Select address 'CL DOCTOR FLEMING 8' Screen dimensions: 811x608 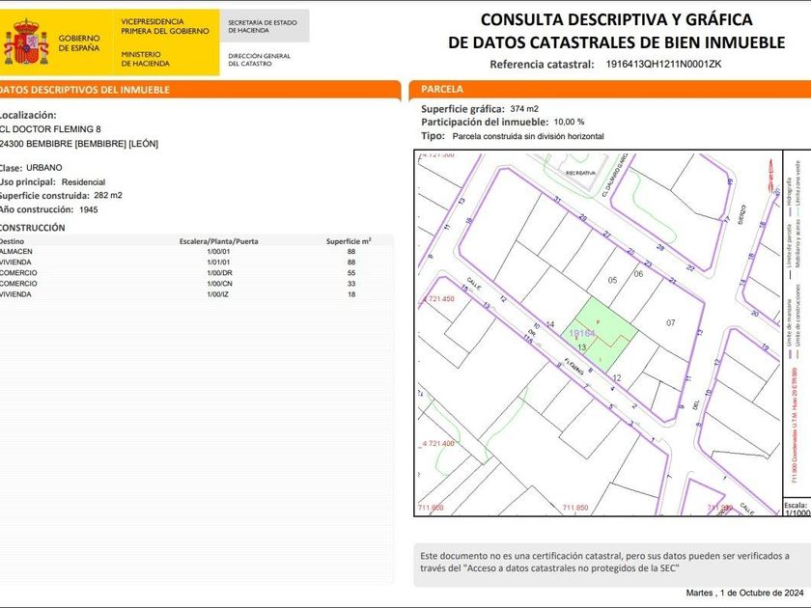point(50,128)
